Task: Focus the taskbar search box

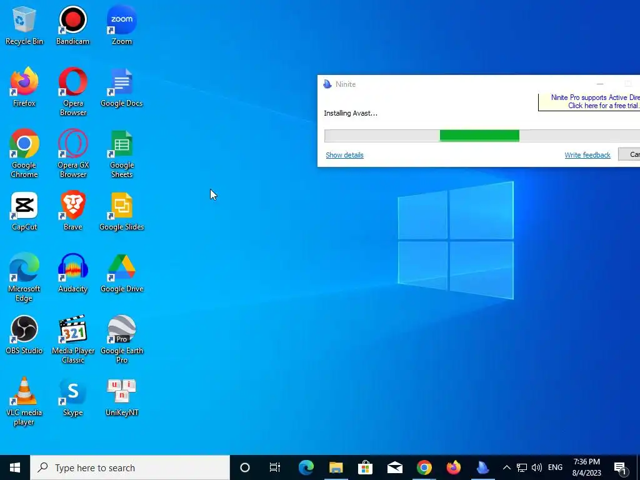Action: click(130, 467)
